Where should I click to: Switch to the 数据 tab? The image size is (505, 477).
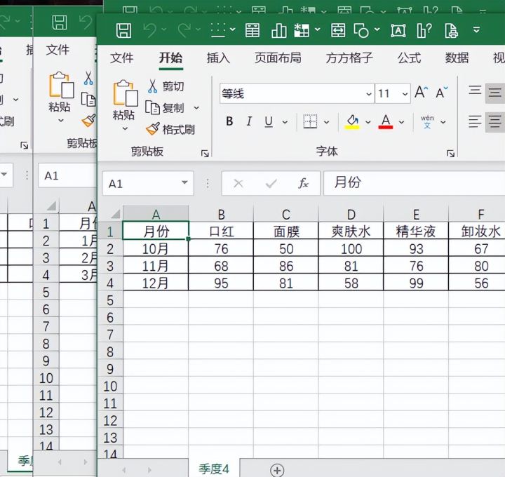(457, 58)
